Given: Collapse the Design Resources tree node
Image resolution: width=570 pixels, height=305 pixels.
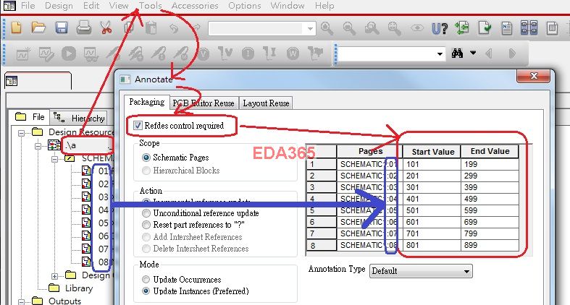Looking at the screenshot, I should 22,133.
